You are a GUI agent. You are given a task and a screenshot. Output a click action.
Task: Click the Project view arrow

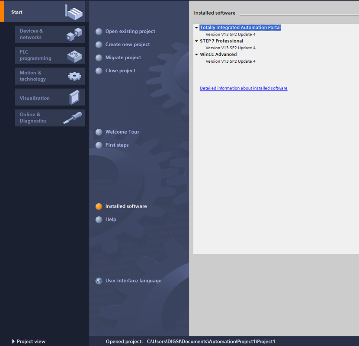tap(13, 341)
